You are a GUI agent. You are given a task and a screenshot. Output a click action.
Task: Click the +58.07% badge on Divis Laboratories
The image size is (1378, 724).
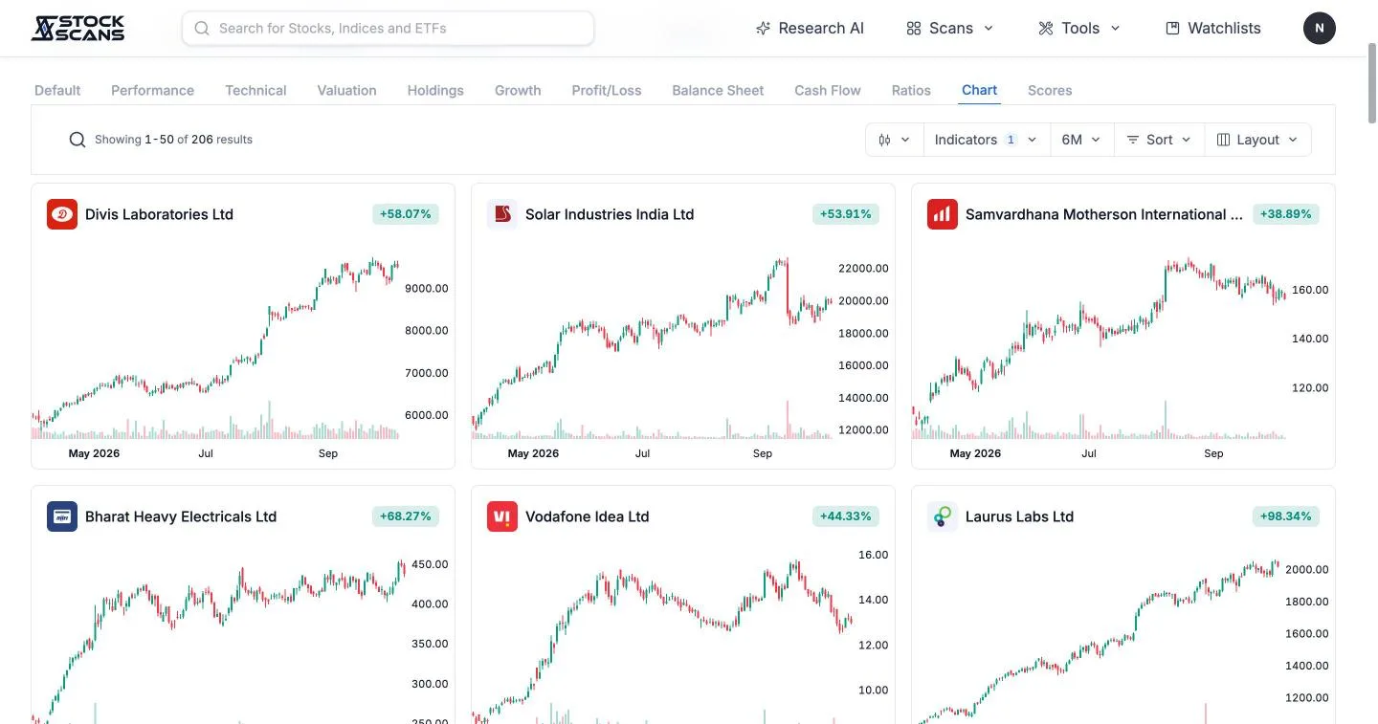click(406, 214)
